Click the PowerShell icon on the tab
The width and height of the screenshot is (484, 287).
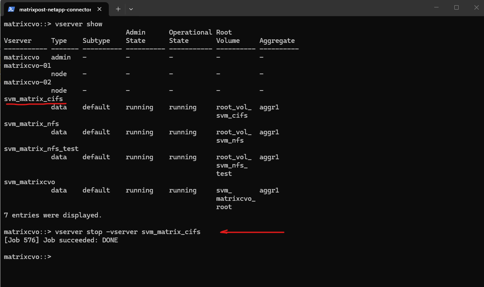coord(11,9)
